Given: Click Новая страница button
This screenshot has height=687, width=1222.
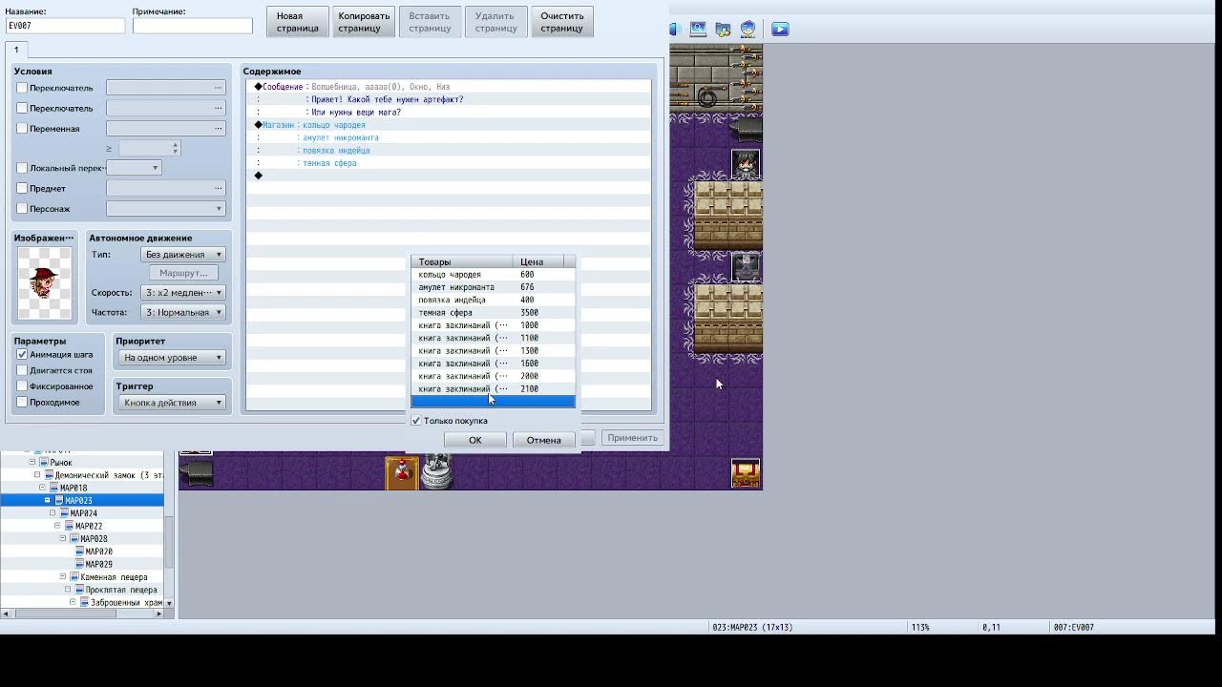Looking at the screenshot, I should point(298,22).
